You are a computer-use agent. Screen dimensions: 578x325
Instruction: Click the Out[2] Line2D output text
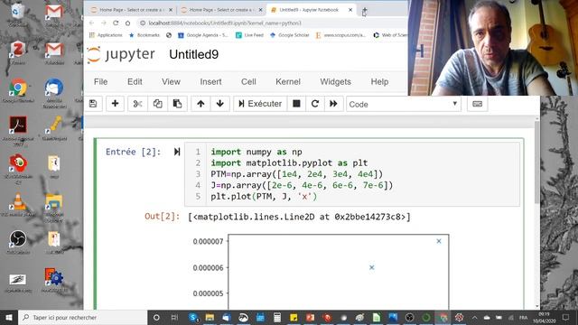pyautogui.click(x=299, y=217)
